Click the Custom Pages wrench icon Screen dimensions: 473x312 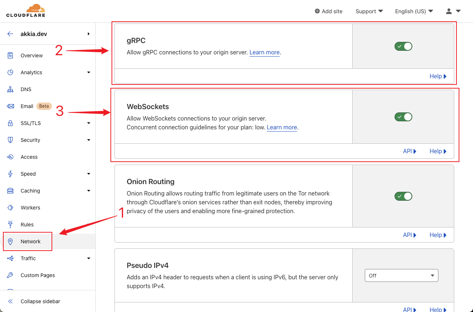pos(10,275)
